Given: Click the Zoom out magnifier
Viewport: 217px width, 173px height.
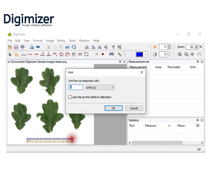Looking at the screenshot, I should [x=186, y=54].
